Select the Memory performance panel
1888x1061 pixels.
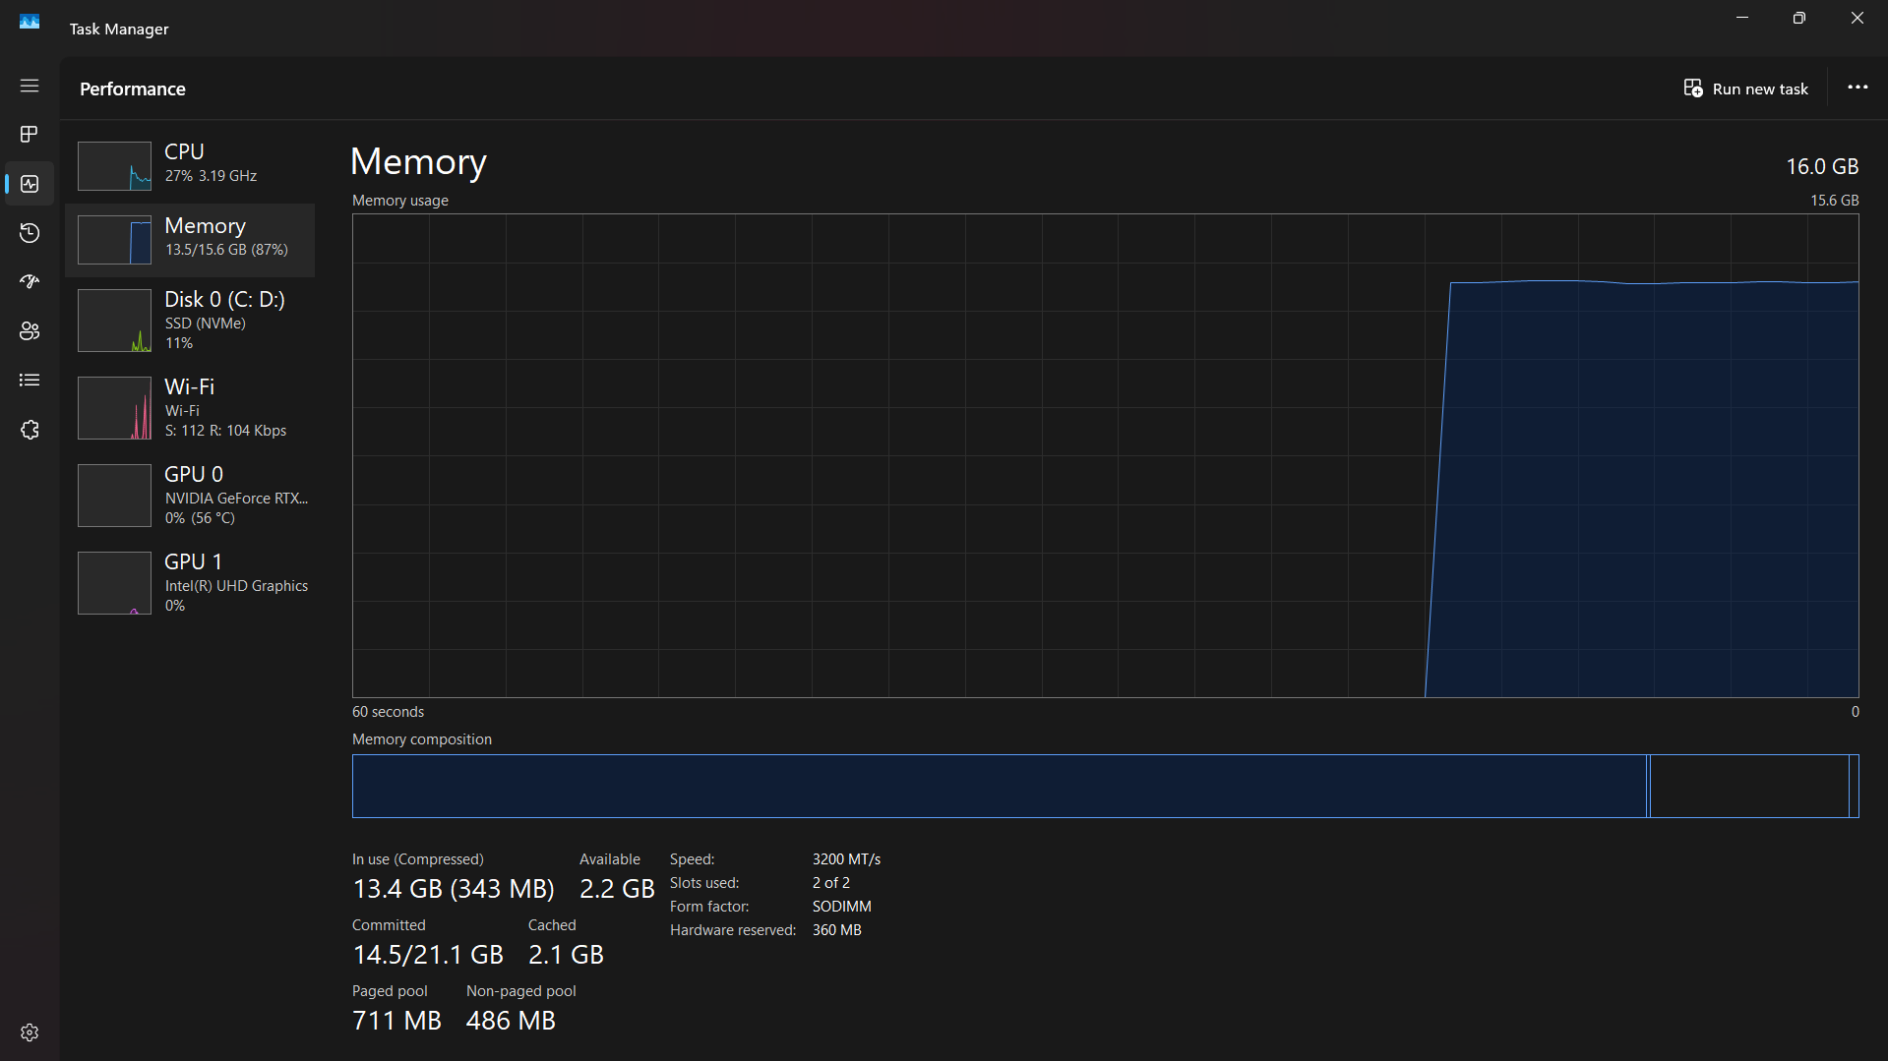[192, 239]
